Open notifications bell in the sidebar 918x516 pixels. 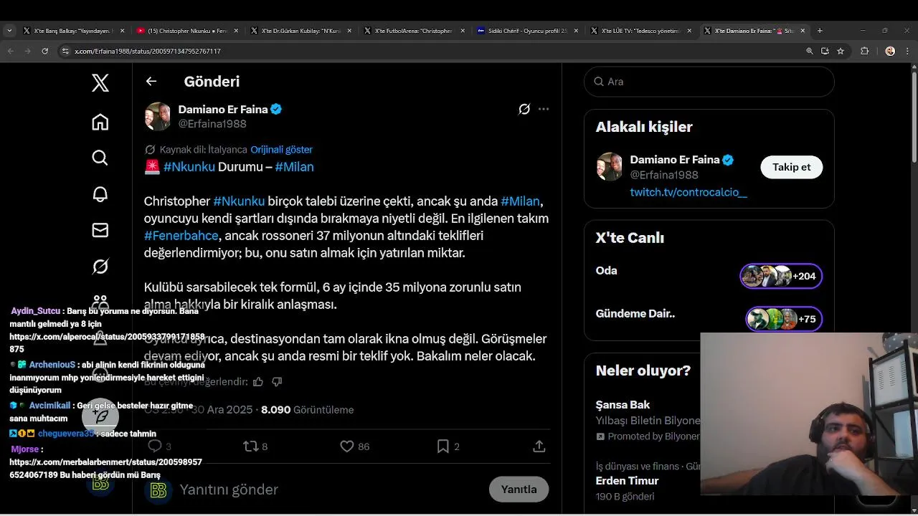click(100, 193)
